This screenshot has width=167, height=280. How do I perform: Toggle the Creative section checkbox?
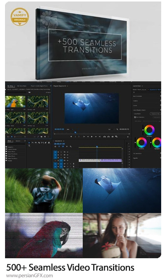click(161, 101)
